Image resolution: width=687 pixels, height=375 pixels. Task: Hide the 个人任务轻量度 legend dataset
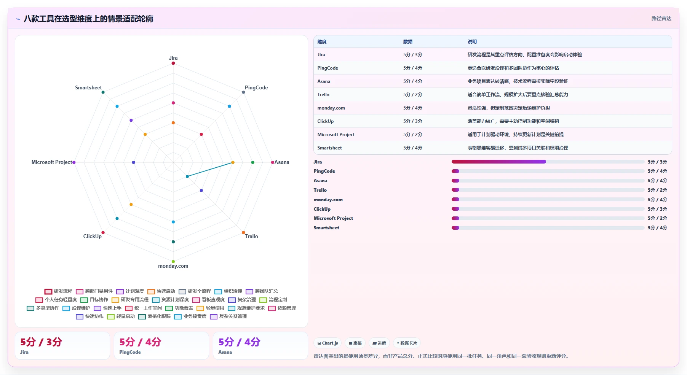click(56, 300)
